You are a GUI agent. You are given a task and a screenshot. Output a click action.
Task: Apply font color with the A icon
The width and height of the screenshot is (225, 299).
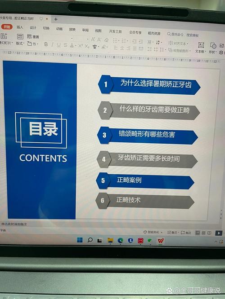(72, 45)
